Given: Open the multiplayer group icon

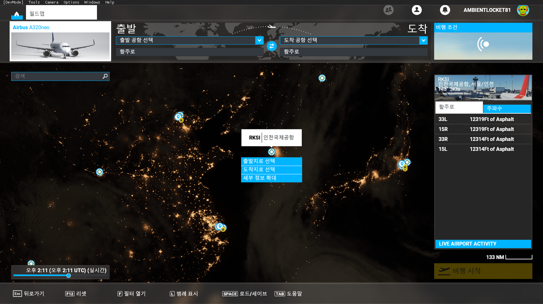Looking at the screenshot, I should 389,10.
